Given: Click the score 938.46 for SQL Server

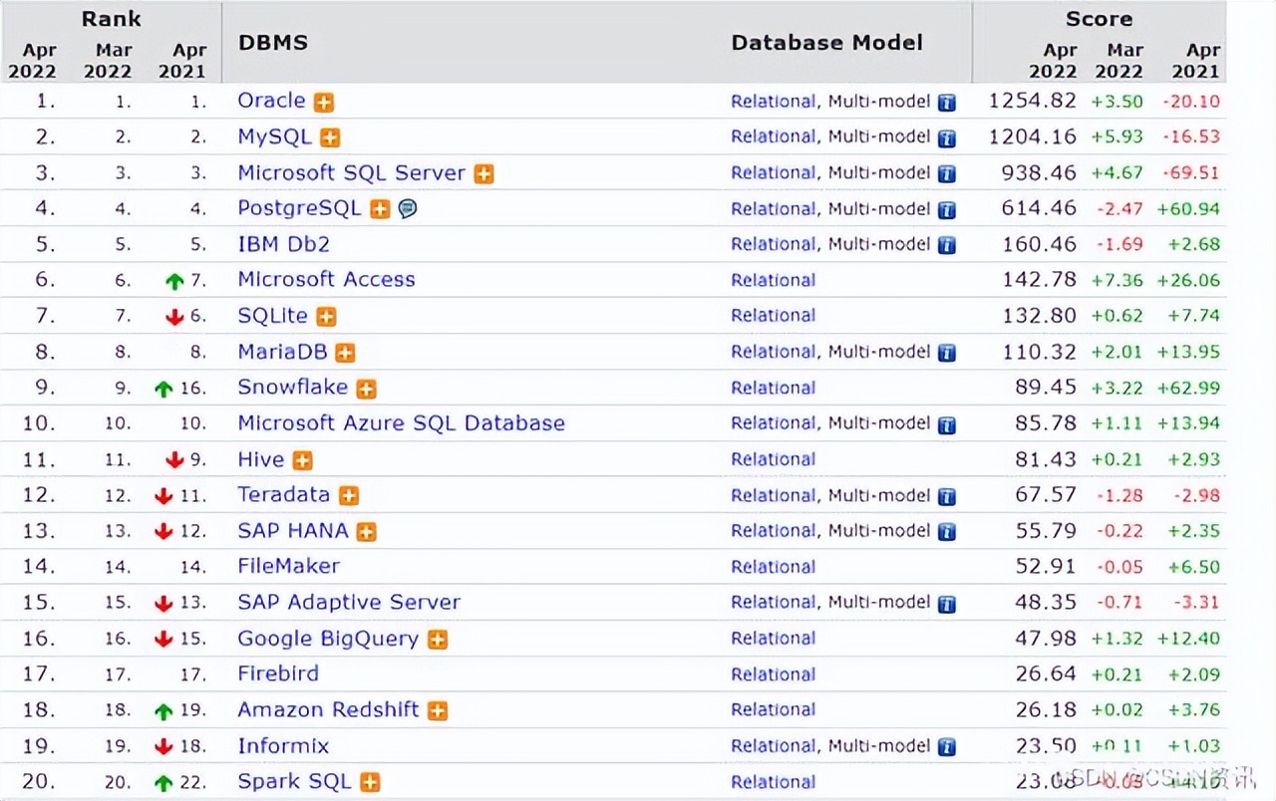Looking at the screenshot, I should [x=1040, y=172].
